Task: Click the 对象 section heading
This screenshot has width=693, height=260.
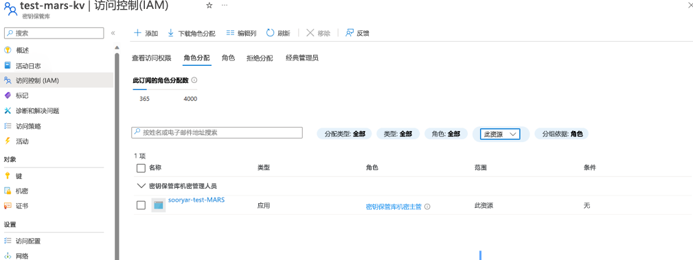Action: pyautogui.click(x=10, y=159)
